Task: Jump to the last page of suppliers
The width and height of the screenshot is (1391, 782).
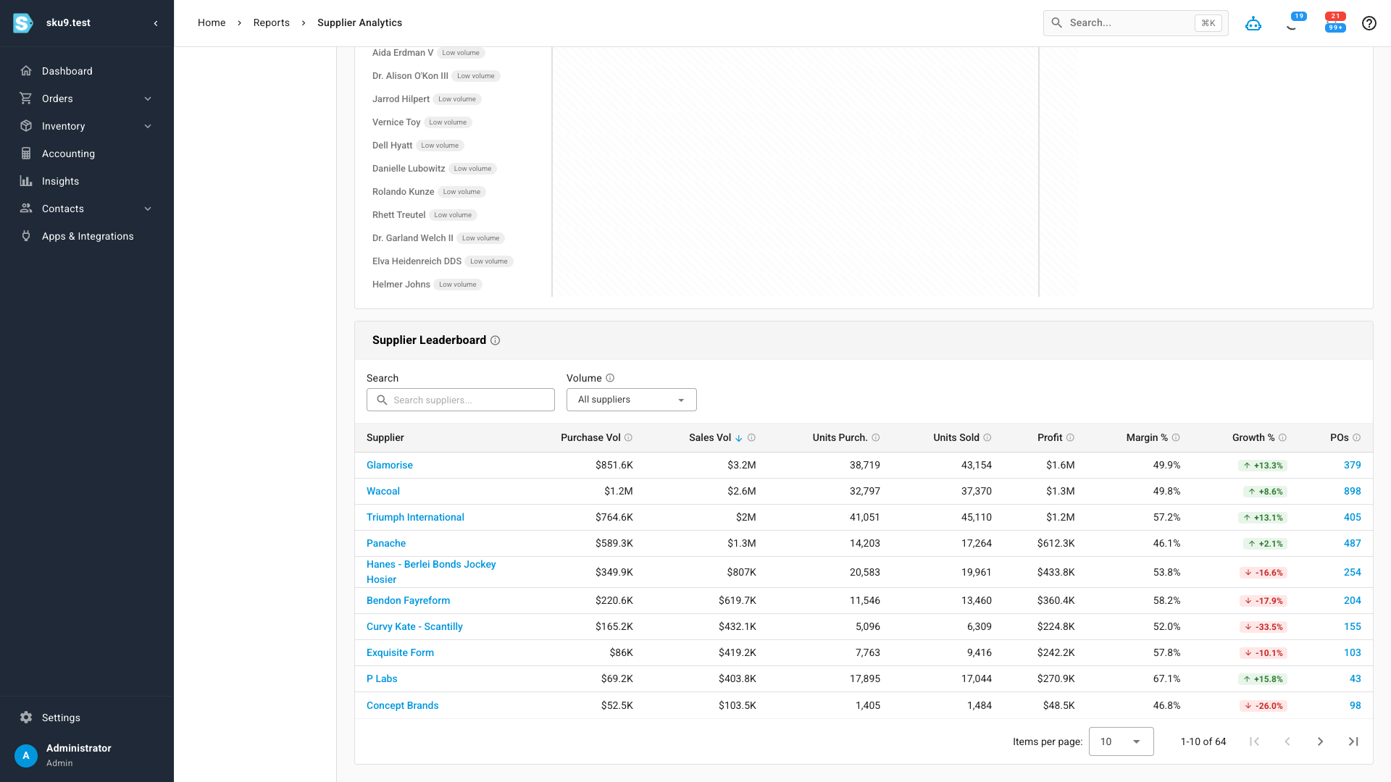Action: [1353, 741]
